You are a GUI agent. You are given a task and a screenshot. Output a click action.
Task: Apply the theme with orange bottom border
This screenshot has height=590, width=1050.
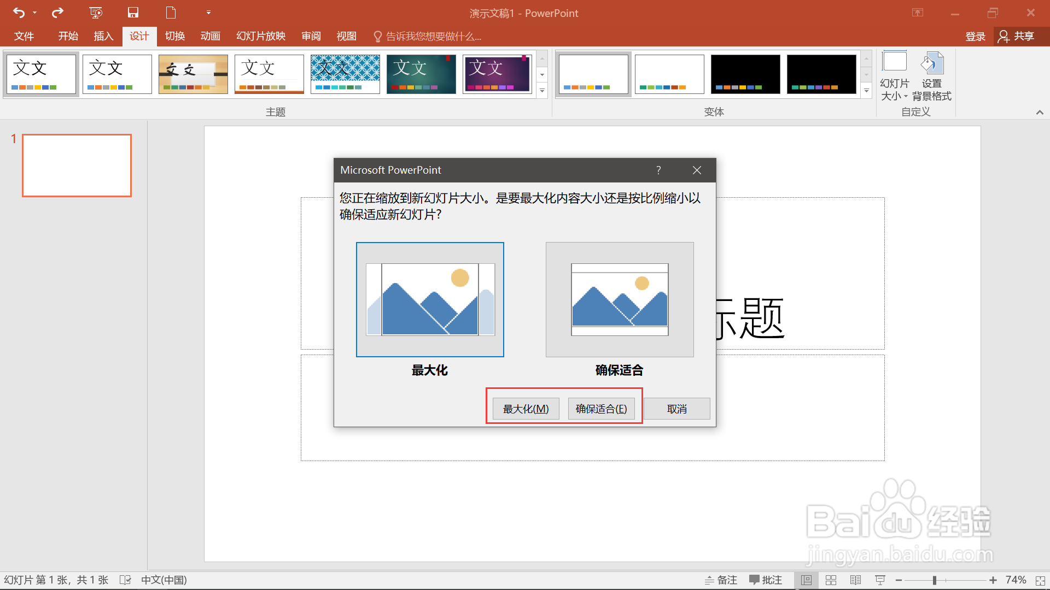(269, 74)
